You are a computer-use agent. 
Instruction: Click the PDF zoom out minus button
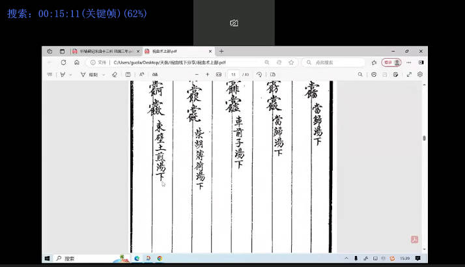[x=191, y=75]
